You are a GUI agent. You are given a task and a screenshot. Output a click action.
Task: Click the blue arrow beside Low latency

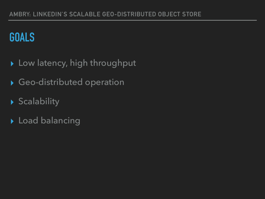pos(12,64)
